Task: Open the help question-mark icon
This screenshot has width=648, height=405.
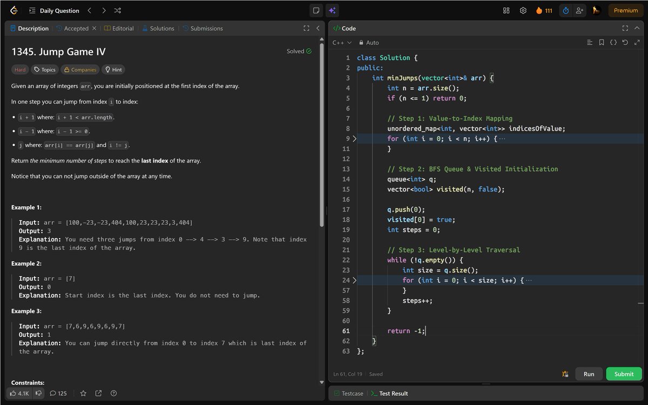Action: point(113,393)
